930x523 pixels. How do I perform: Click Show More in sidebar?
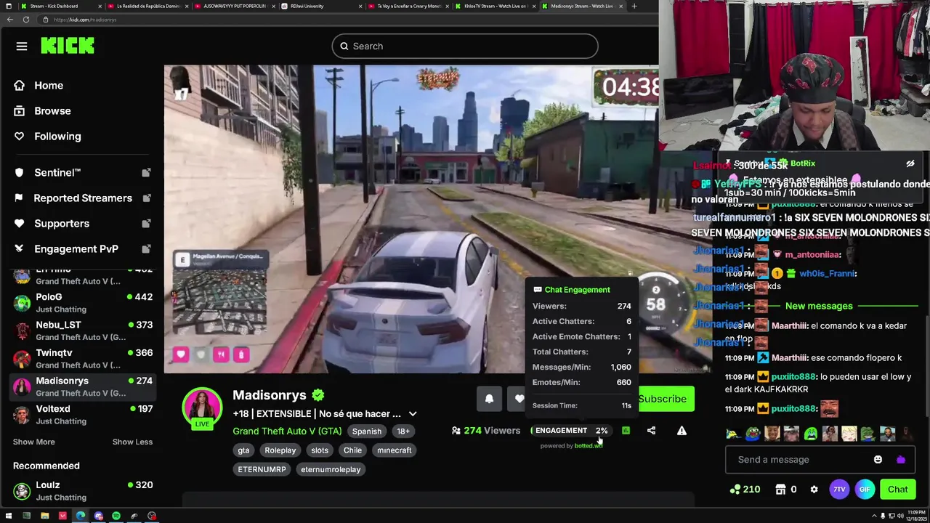pyautogui.click(x=33, y=442)
